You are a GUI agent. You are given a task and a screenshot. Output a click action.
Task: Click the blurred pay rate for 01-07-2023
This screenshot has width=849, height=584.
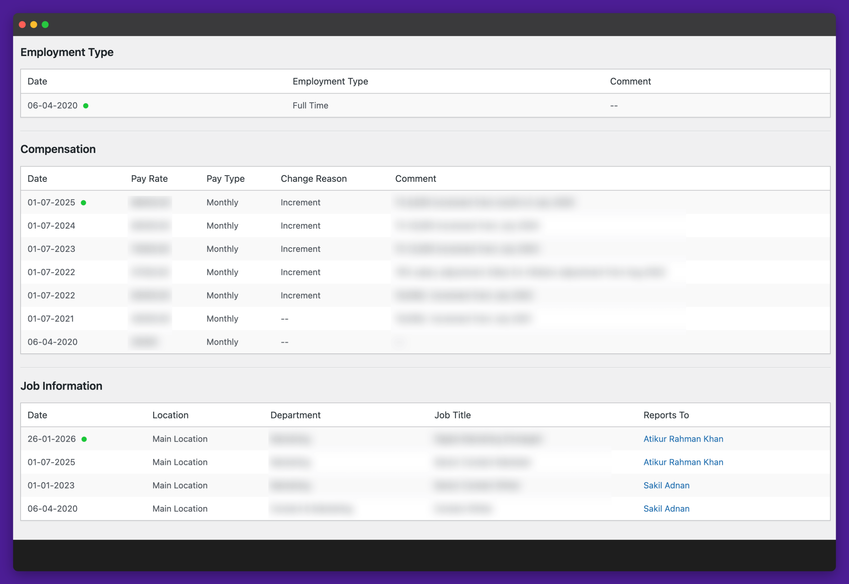coord(150,249)
